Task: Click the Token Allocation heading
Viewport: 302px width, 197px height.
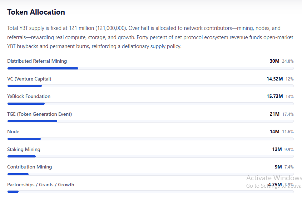Action: click(x=36, y=12)
